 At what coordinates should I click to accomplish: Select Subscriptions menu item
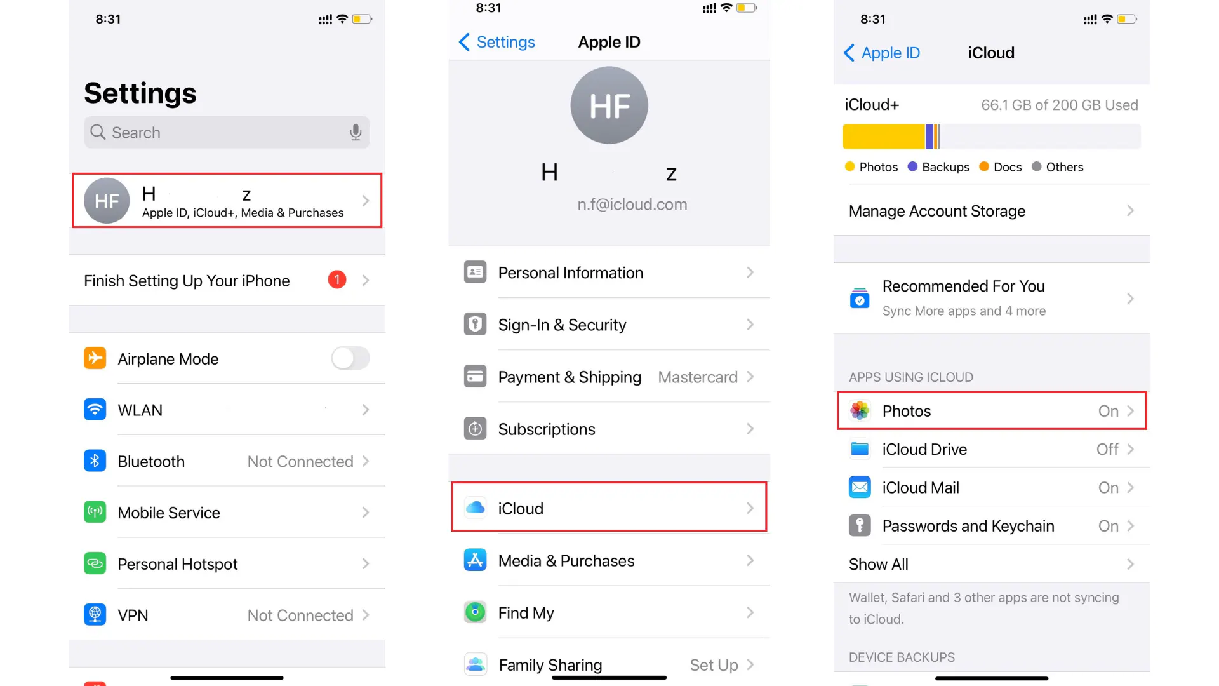pyautogui.click(x=609, y=429)
